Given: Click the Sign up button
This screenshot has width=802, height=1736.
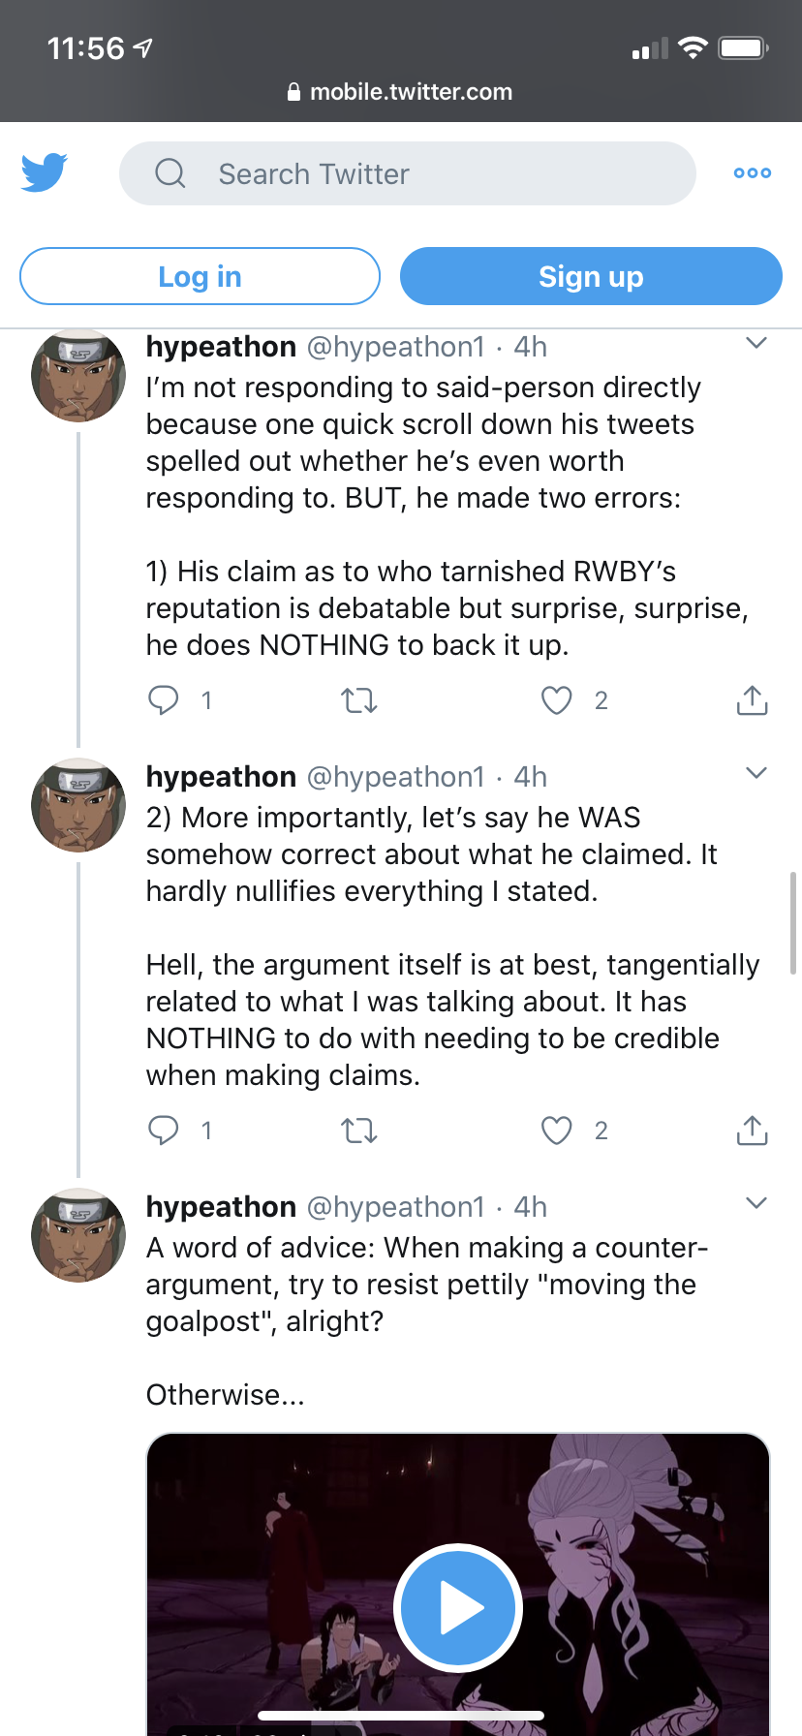Looking at the screenshot, I should 591,276.
